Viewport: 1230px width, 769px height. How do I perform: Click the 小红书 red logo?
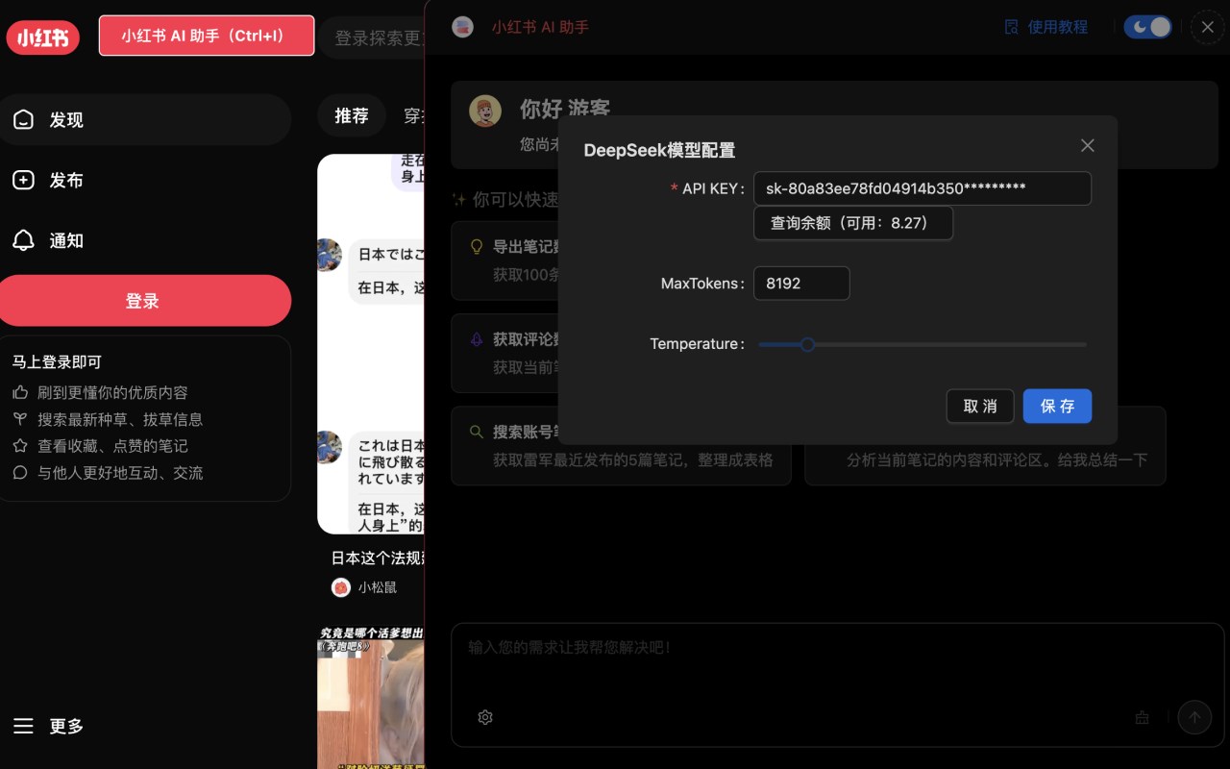tap(43, 37)
